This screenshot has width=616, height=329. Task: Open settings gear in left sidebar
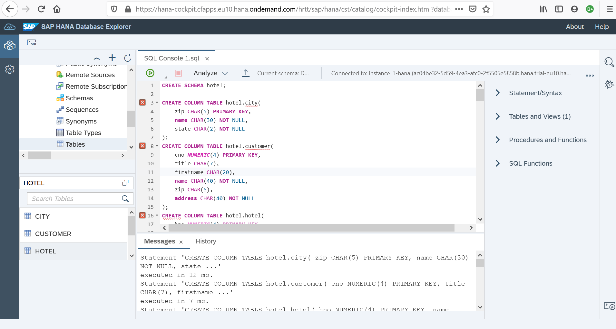coord(10,69)
